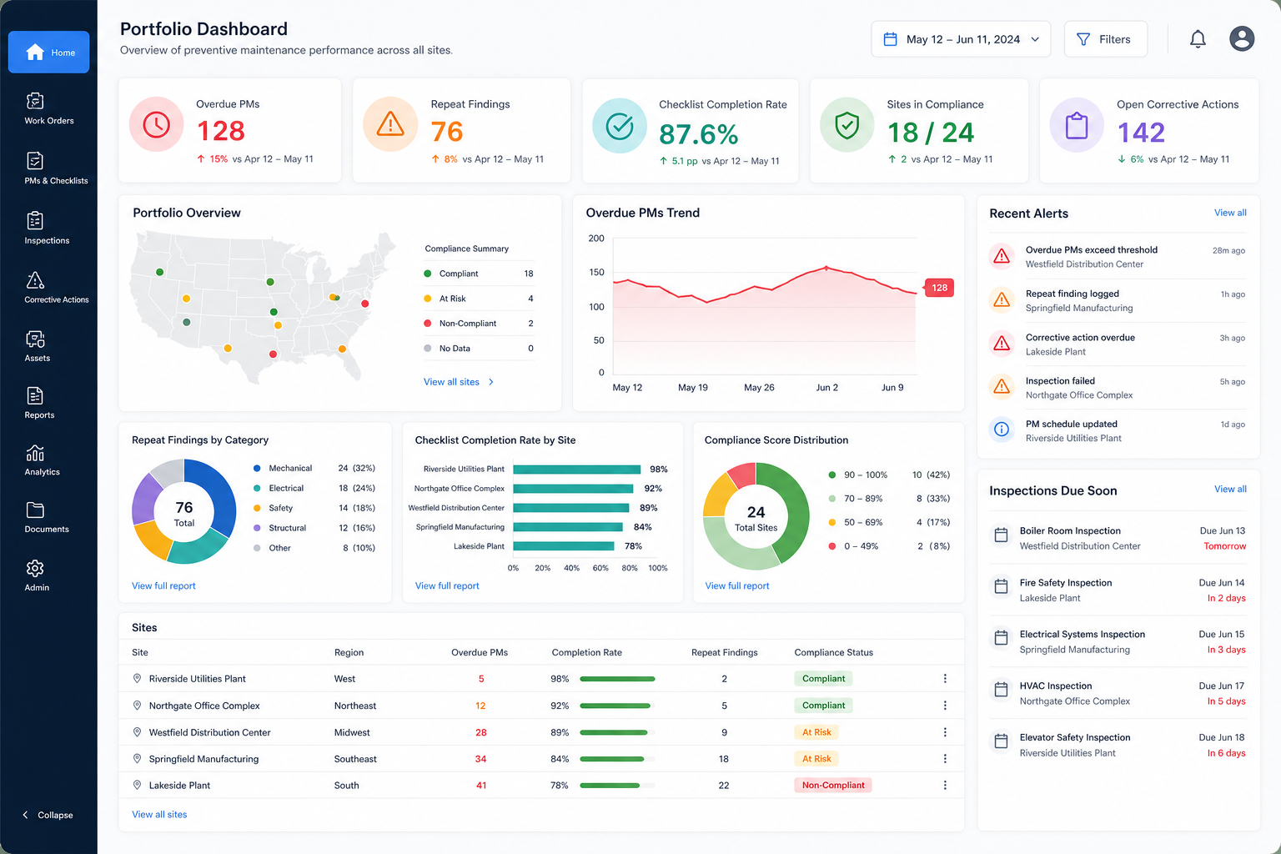Screen dimensions: 1281x854
Task: Click the Riverside Utilities Plant location pin
Action: tap(138, 679)
